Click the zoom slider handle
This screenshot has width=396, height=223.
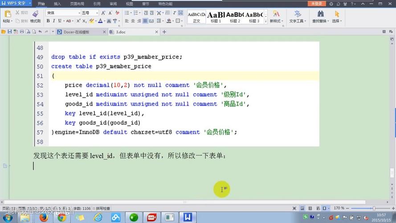pos(374,208)
